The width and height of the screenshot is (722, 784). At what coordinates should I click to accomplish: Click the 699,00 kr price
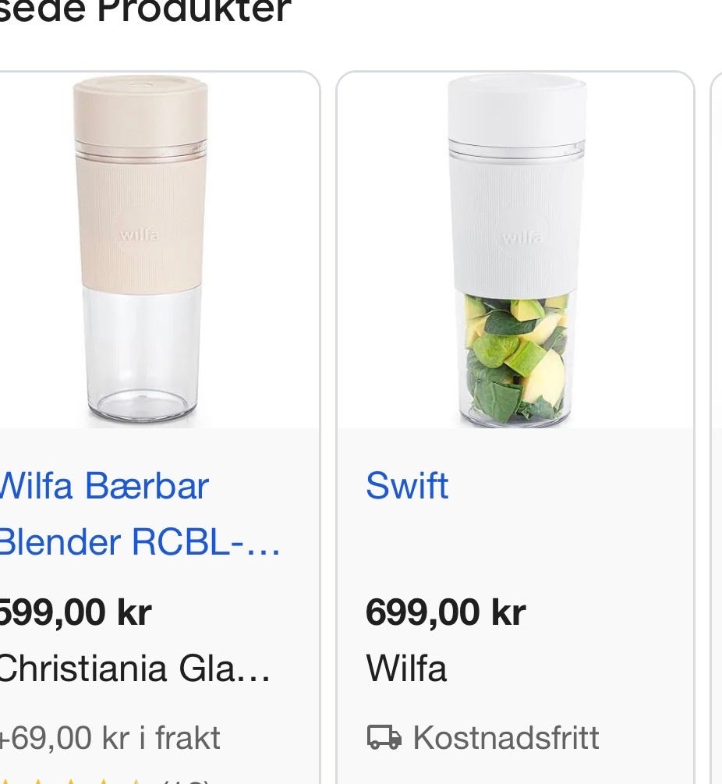(446, 612)
